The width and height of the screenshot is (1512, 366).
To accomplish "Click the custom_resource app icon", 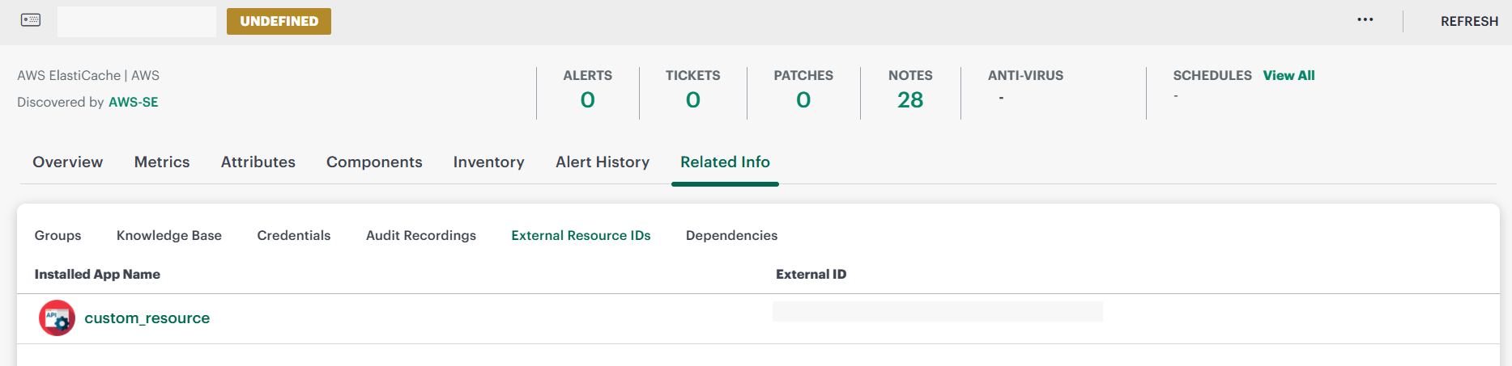I will click(x=57, y=318).
